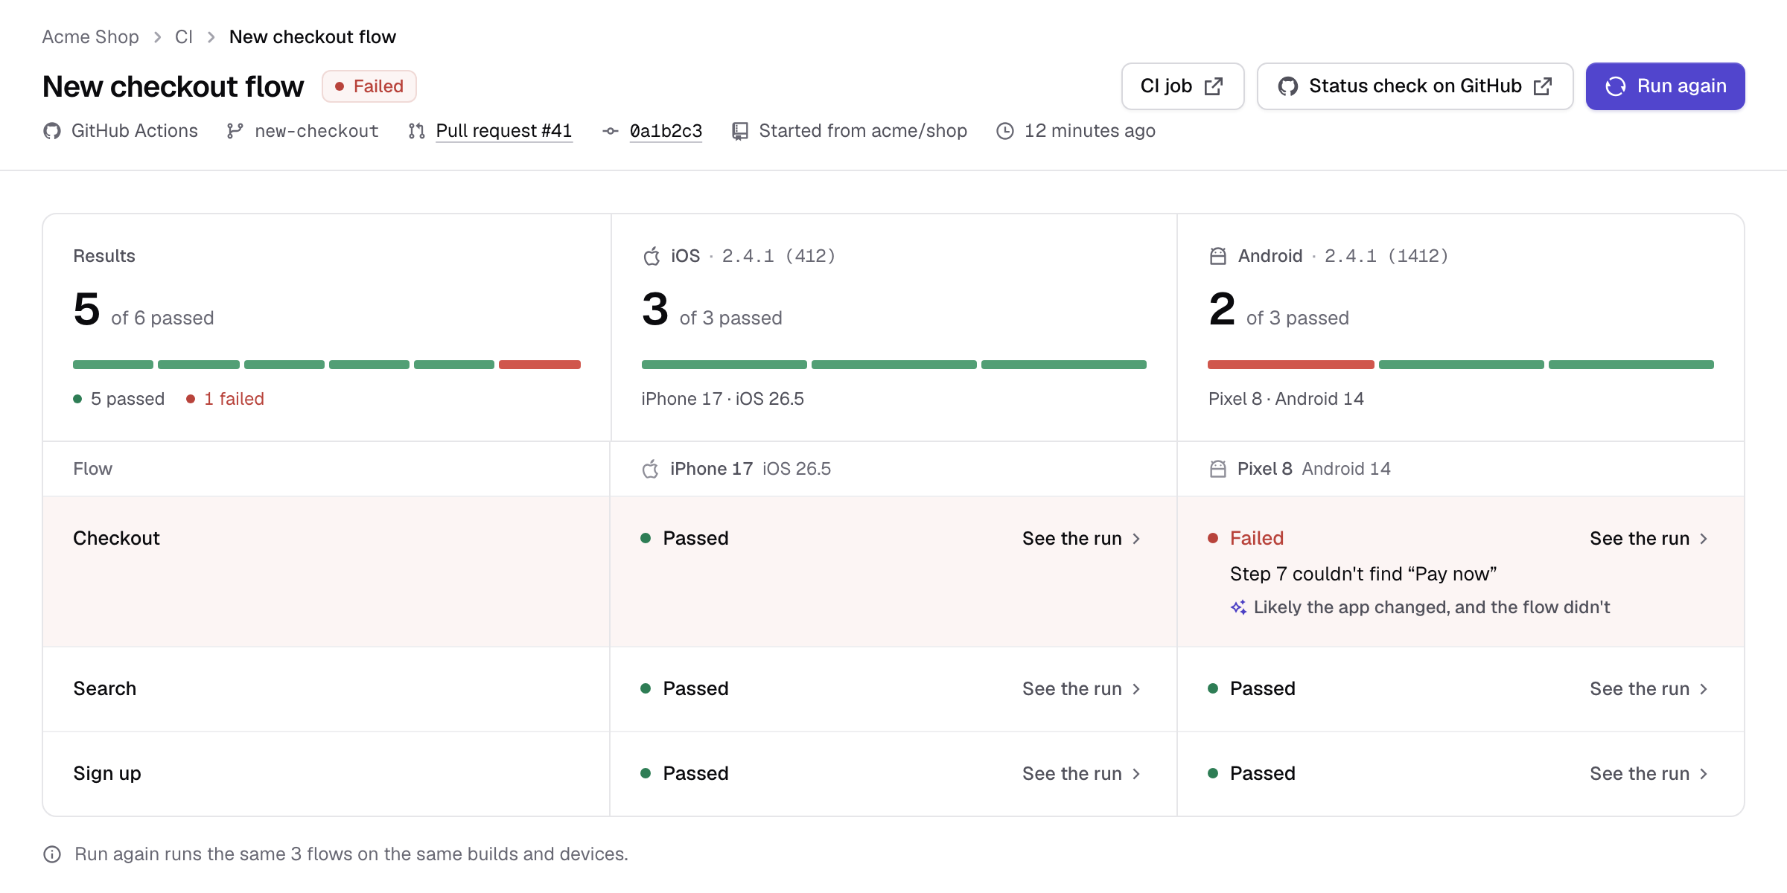The height and width of the screenshot is (893, 1787).
Task: Click the new-checkout branch name
Action: (x=316, y=131)
